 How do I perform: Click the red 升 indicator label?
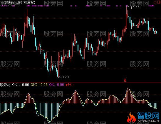tap(70, 85)
